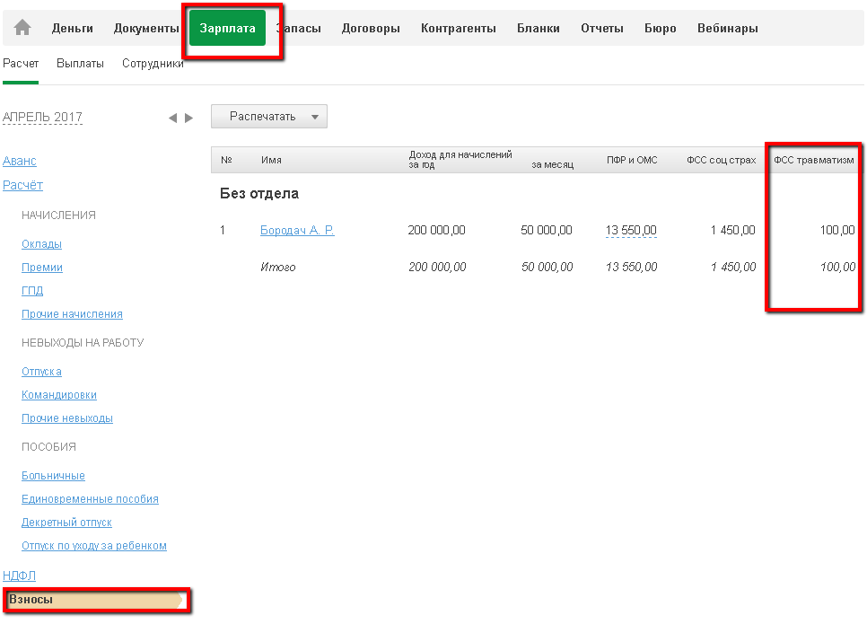This screenshot has width=867, height=624.
Task: Click the ФСС соц страх column header
Action: pyautogui.click(x=721, y=160)
